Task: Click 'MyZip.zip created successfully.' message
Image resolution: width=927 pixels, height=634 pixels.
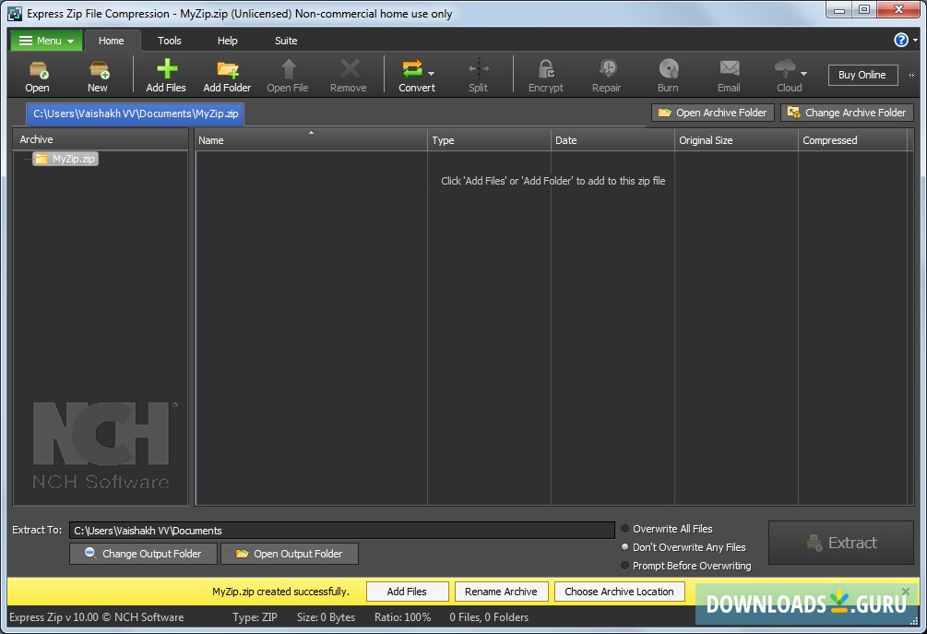Action: click(x=280, y=592)
